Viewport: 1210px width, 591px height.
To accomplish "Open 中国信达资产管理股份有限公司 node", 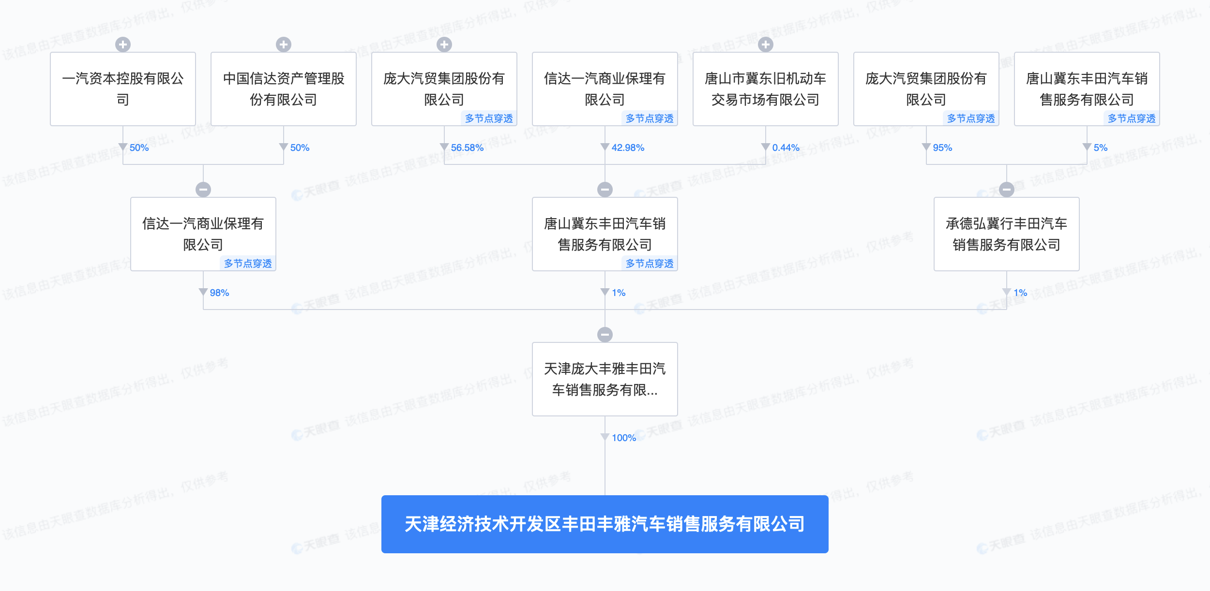I will (284, 89).
